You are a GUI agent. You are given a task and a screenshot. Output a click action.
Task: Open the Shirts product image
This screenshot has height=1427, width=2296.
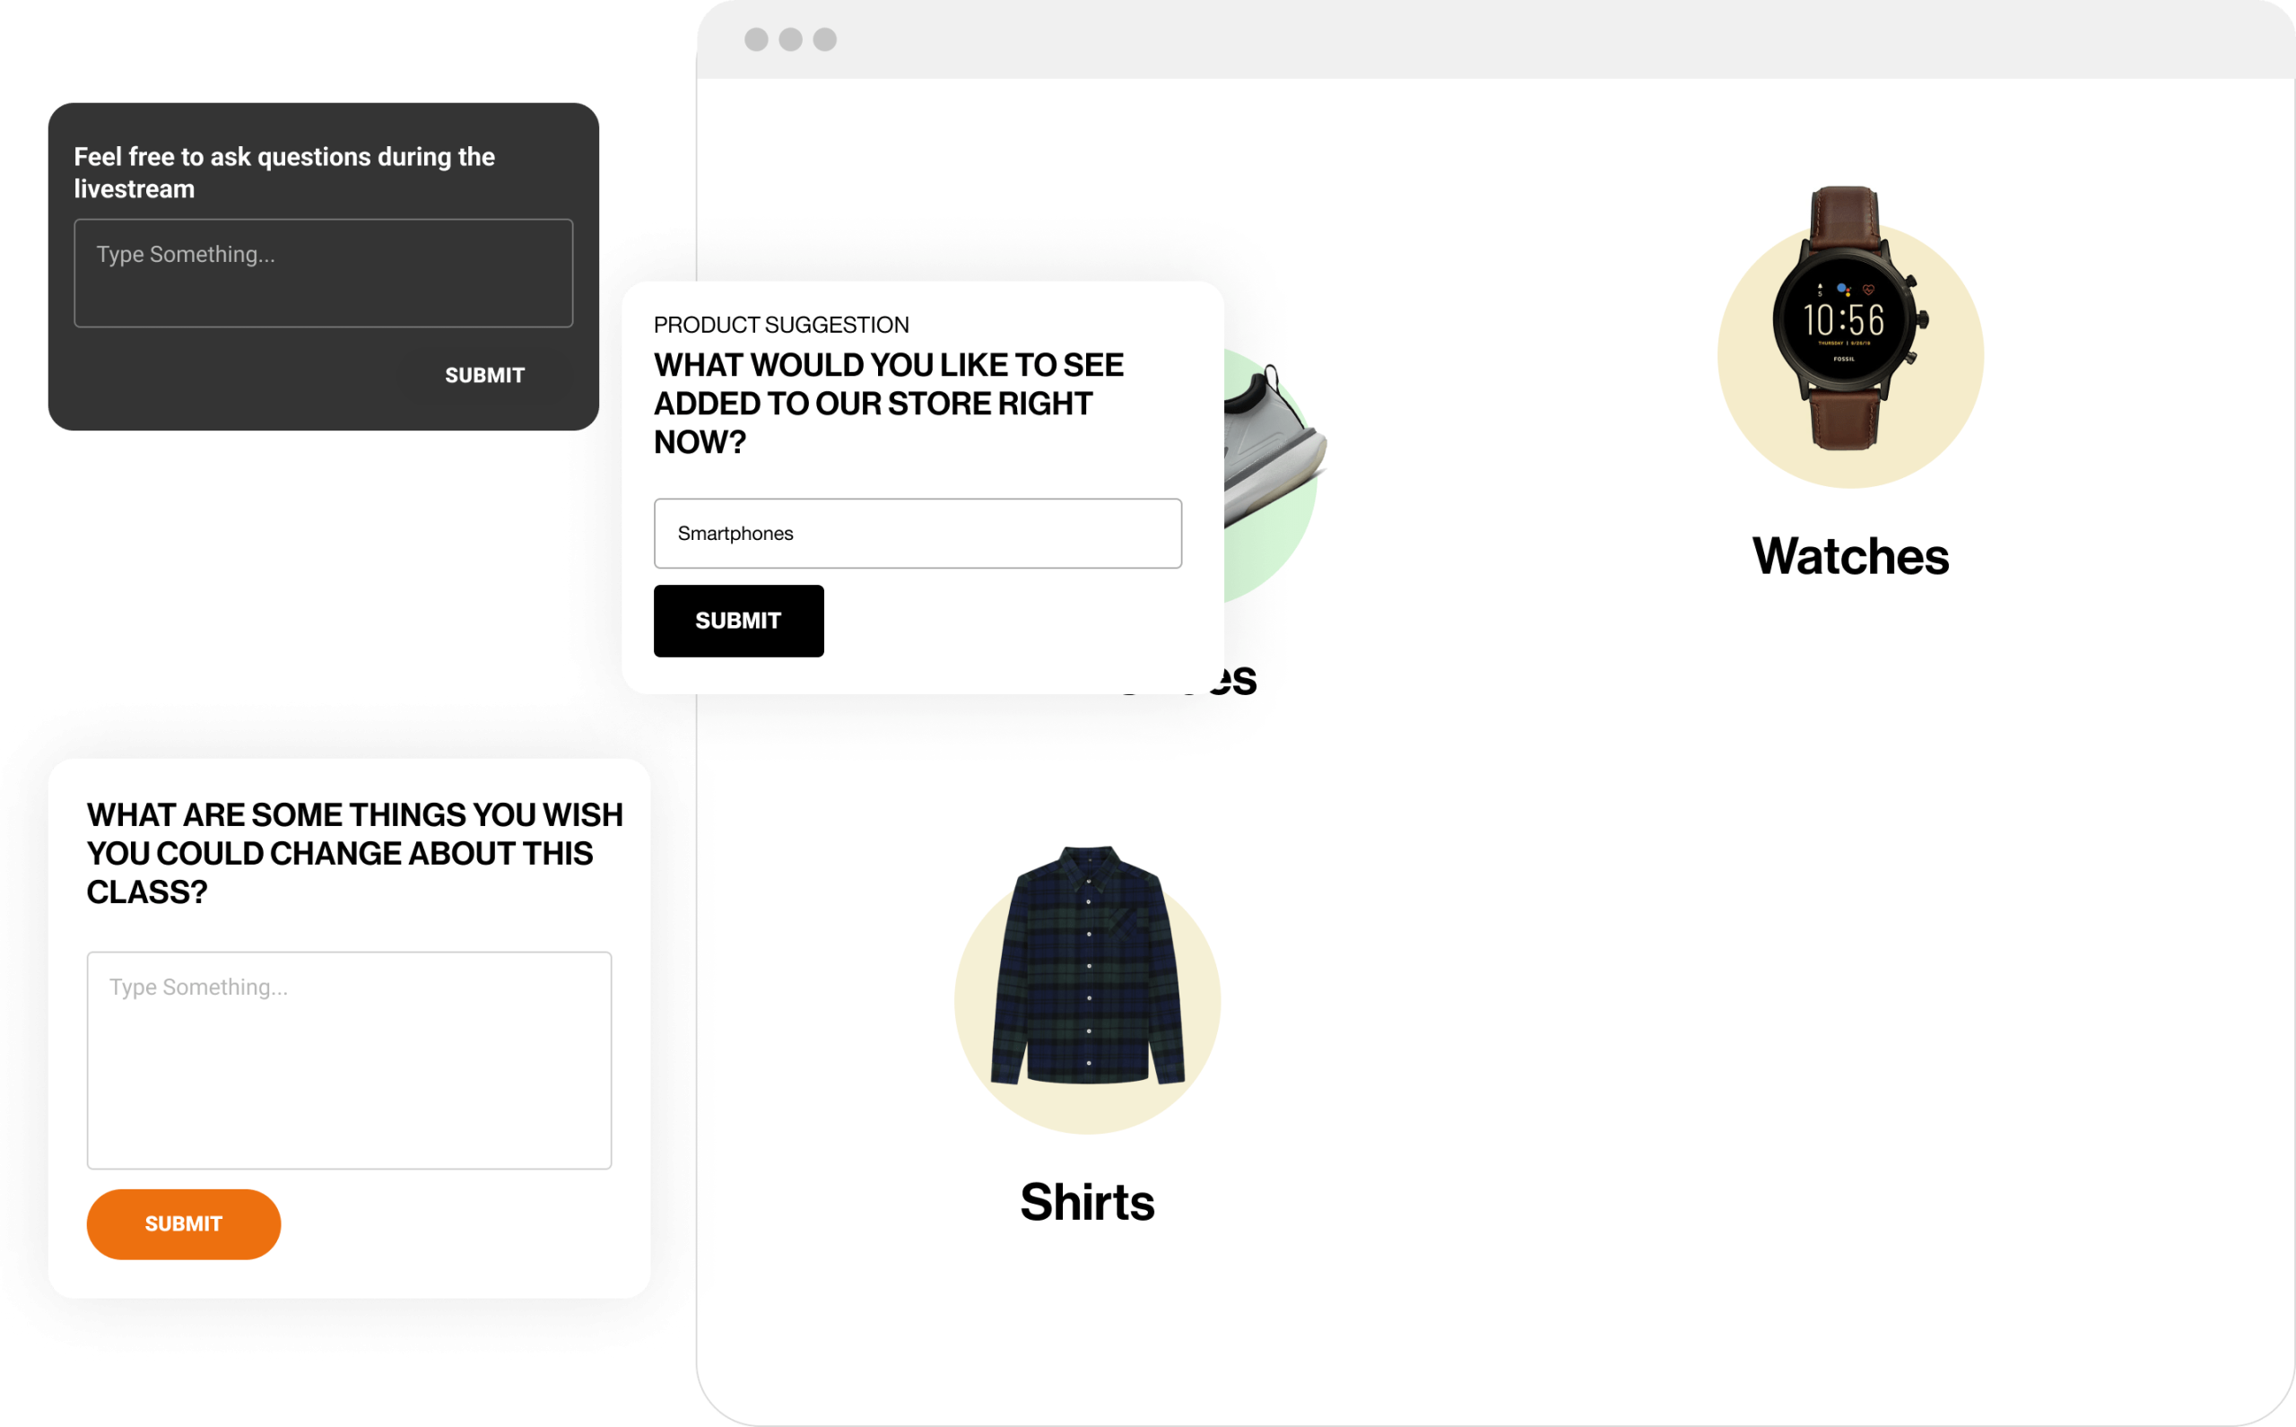pyautogui.click(x=1087, y=988)
